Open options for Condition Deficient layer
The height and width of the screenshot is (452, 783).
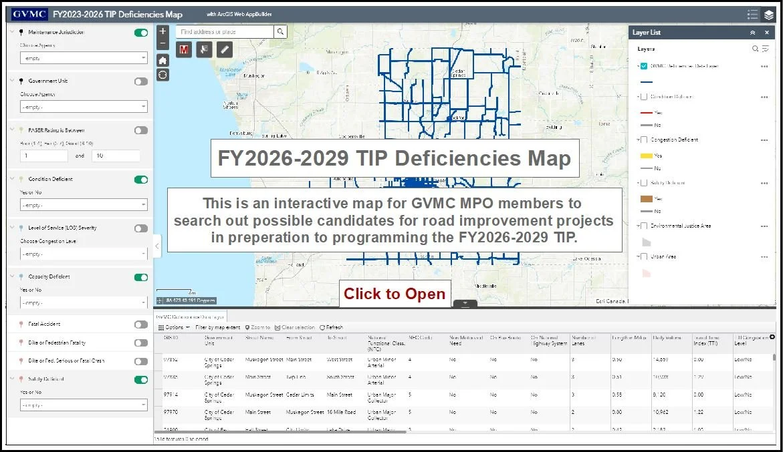point(764,97)
